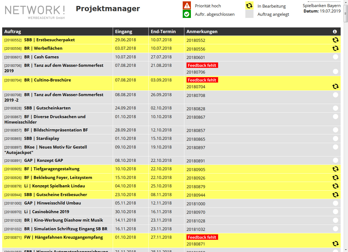Click in-progress icon for Tiefgaragengestaltung row
This screenshot has width=348, height=252.
pyautogui.click(x=335, y=169)
